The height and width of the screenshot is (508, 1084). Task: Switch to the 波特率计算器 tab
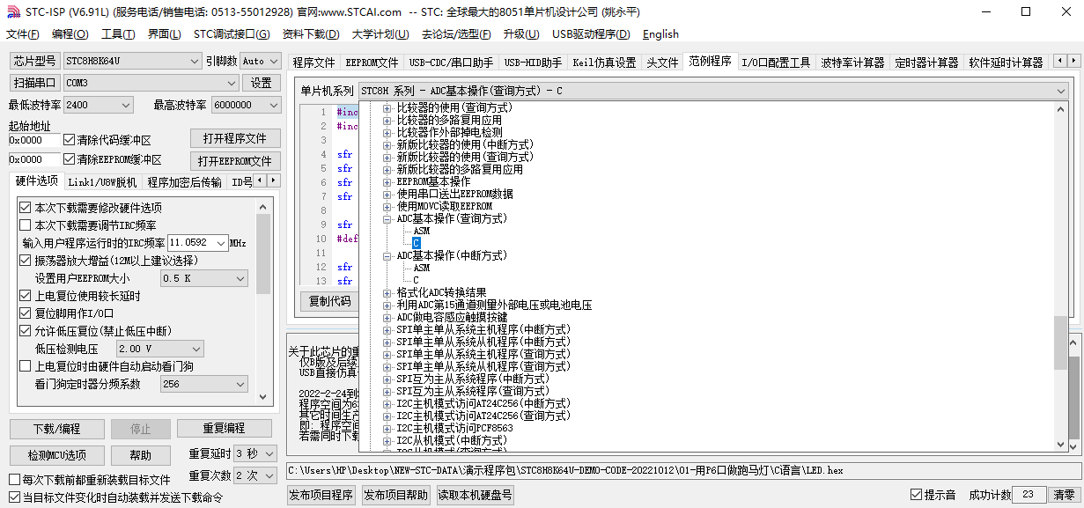point(852,63)
